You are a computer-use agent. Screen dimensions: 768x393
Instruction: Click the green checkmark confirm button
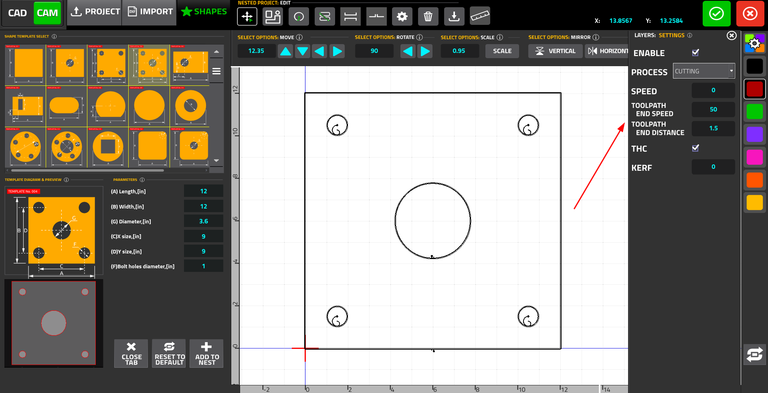[x=716, y=14]
